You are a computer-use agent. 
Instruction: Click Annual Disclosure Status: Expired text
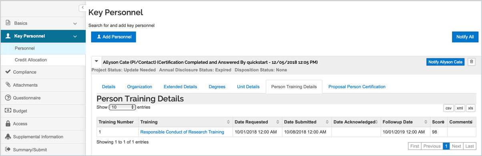[195, 70]
